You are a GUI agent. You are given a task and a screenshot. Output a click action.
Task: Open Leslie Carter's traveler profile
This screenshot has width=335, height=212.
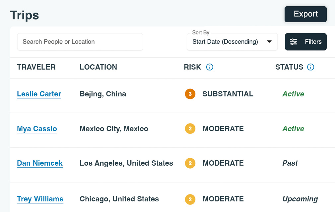click(39, 94)
